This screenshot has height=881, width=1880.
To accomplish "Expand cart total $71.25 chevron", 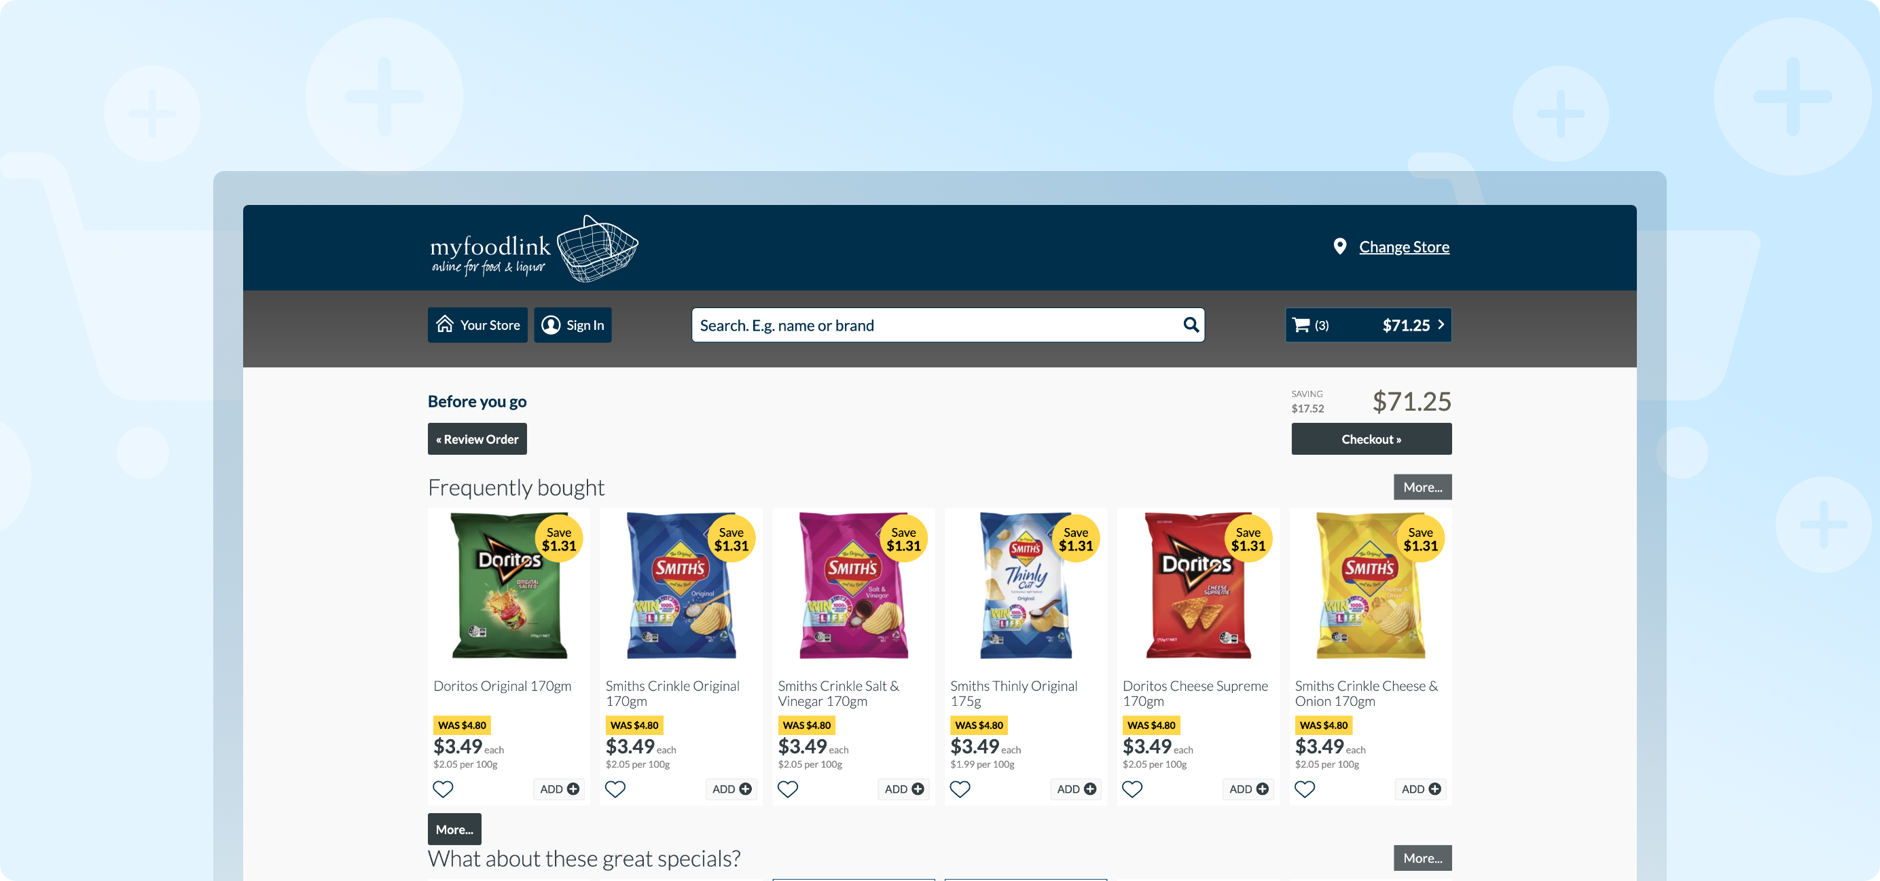I will click(1441, 324).
